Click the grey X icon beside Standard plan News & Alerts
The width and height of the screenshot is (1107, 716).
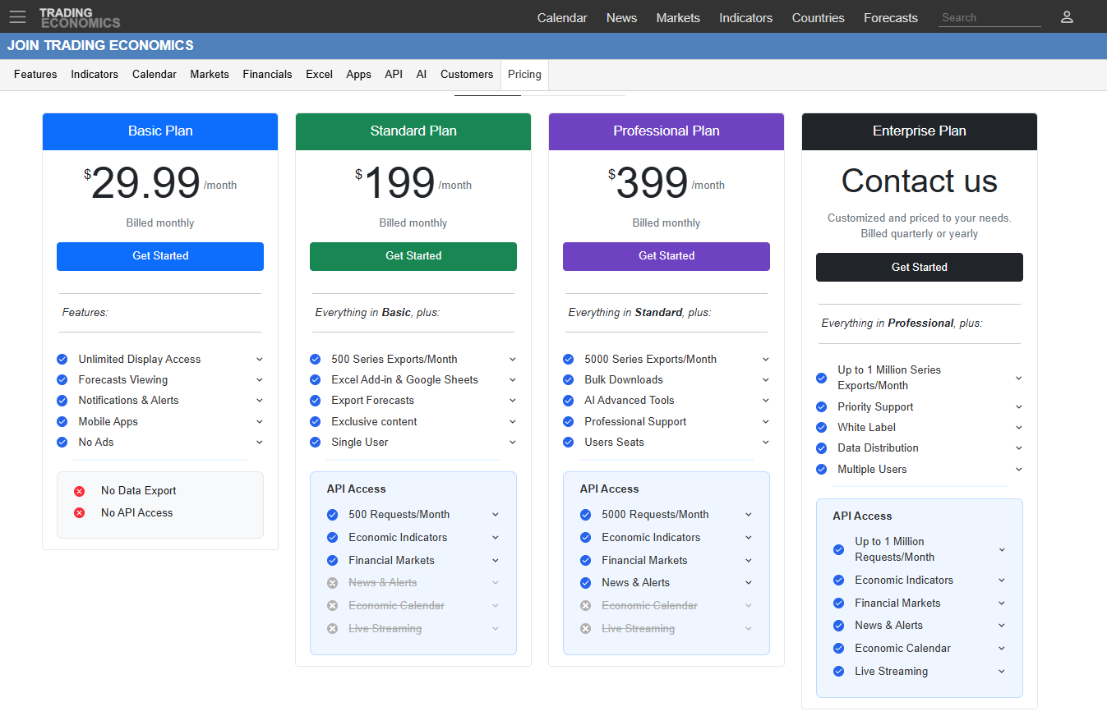click(332, 583)
